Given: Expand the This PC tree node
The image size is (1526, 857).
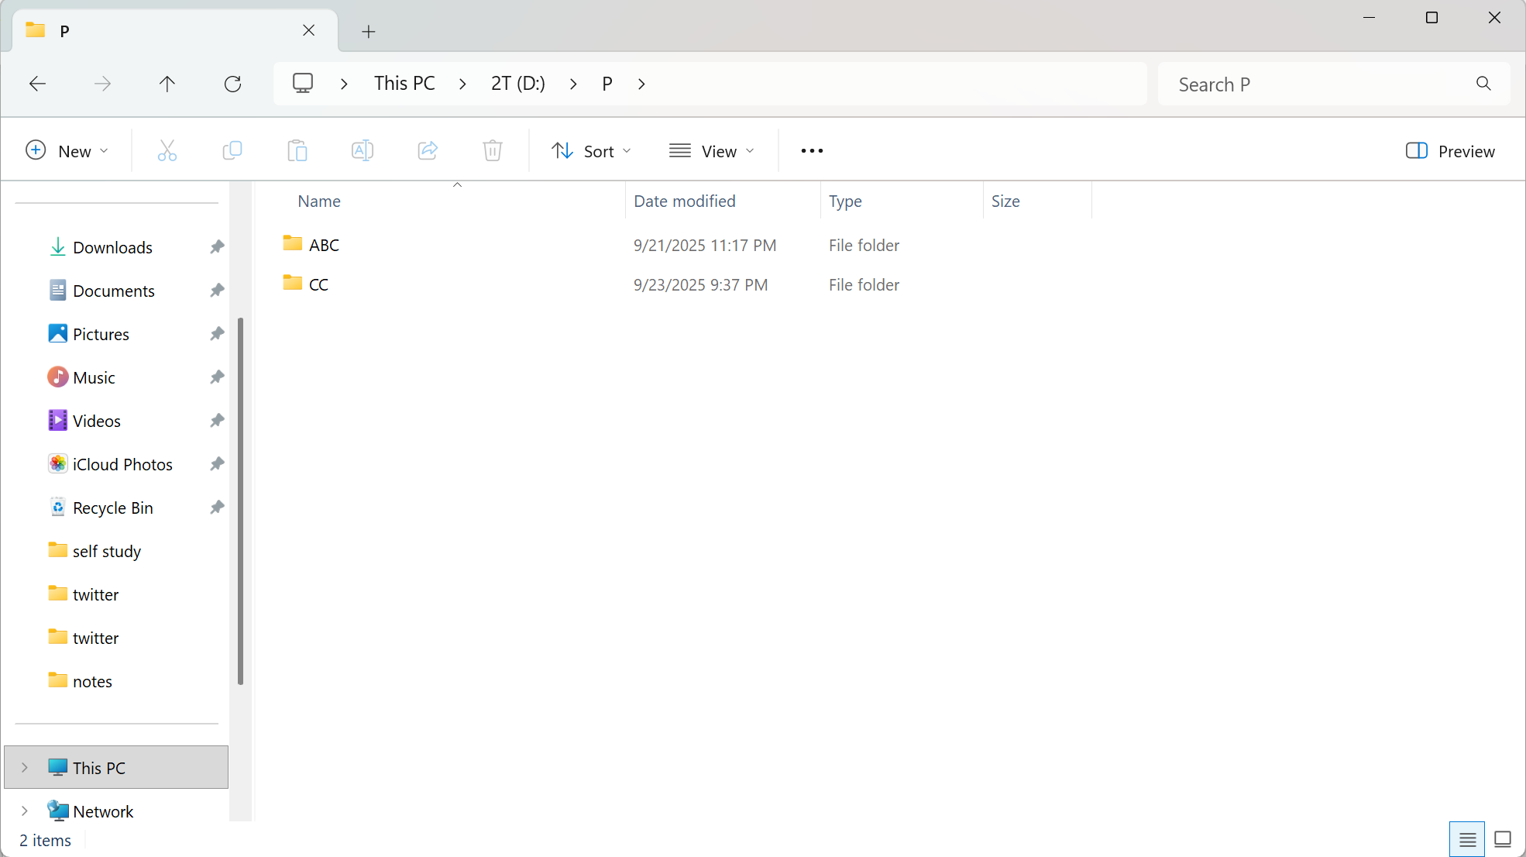Looking at the screenshot, I should pos(25,767).
